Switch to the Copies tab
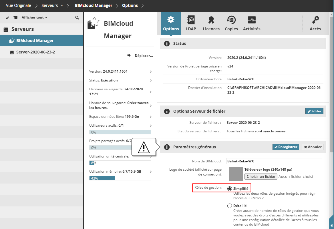The width and height of the screenshot is (334, 229). tap(231, 23)
